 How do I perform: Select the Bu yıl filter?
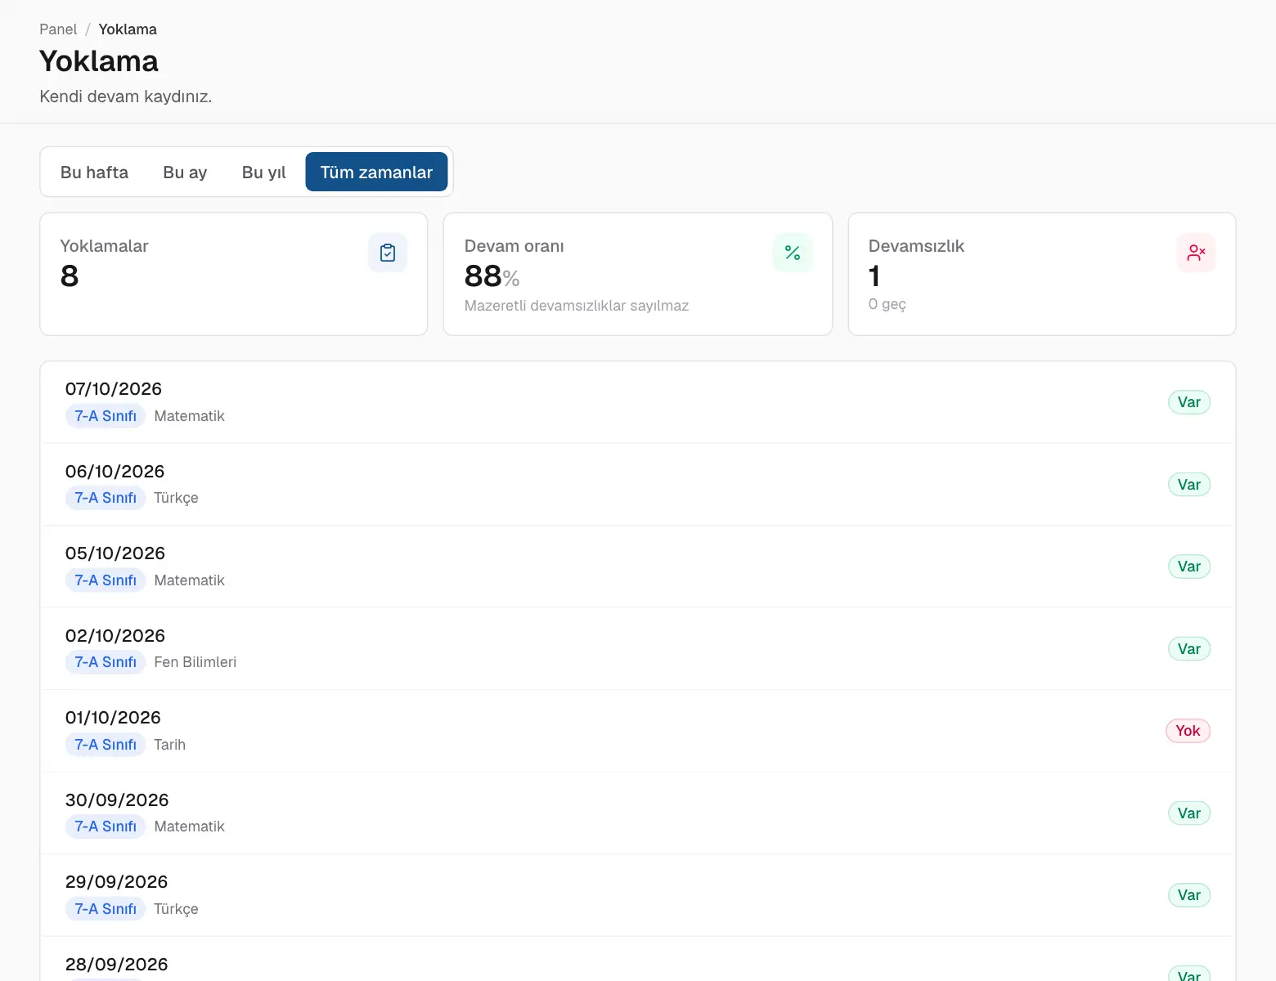click(x=263, y=172)
